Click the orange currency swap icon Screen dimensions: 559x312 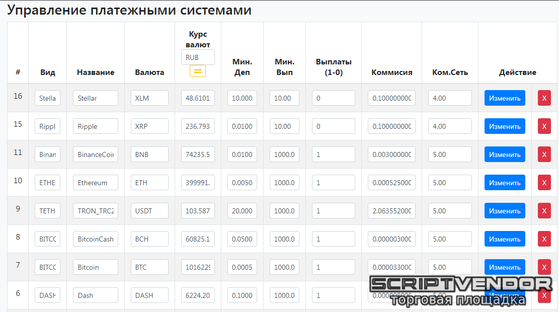pyautogui.click(x=198, y=71)
